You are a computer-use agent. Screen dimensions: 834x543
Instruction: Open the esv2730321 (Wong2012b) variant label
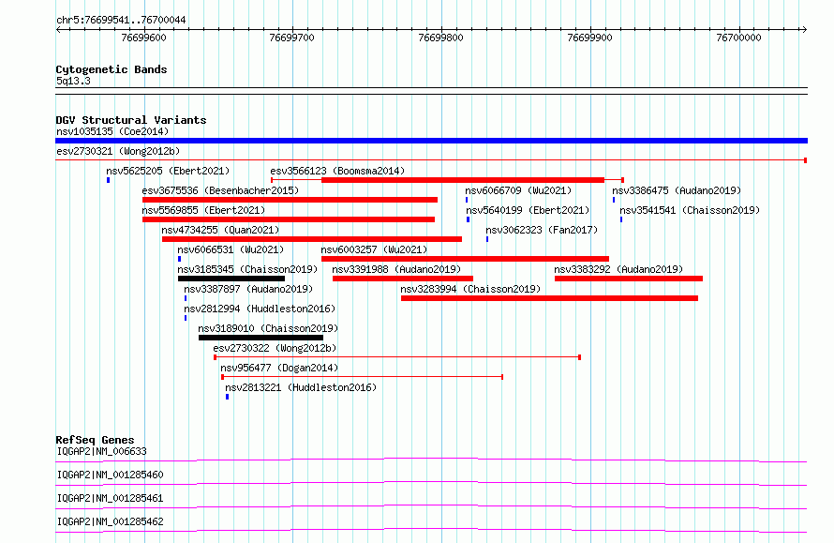point(118,151)
